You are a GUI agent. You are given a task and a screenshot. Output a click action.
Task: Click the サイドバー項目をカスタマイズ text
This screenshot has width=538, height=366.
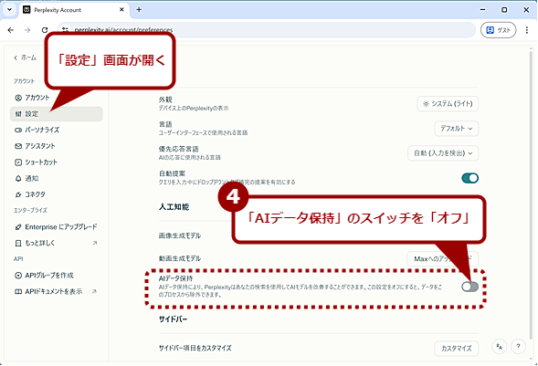(x=195, y=348)
